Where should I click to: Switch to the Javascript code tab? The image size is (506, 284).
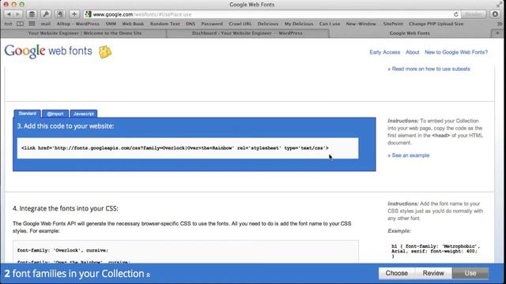click(83, 114)
